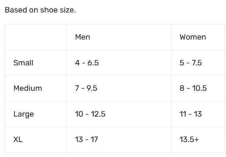
Task: Click the Large row label
Action: point(24,114)
